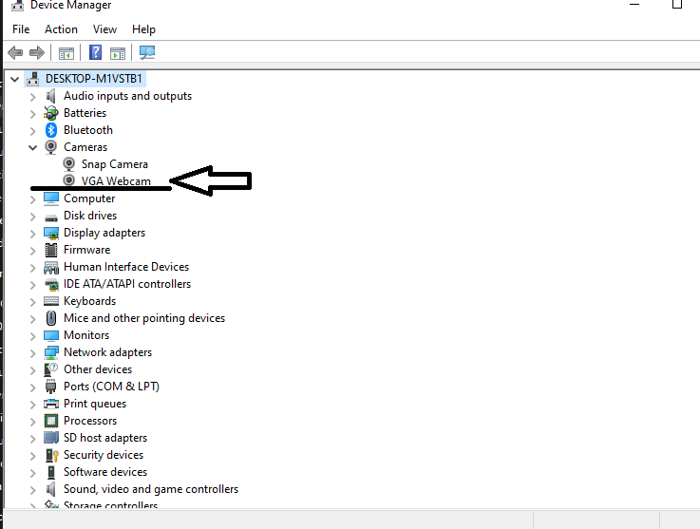700x529 pixels.
Task: Click Show/Hide Action Pane toolbar icon
Action: 118,53
